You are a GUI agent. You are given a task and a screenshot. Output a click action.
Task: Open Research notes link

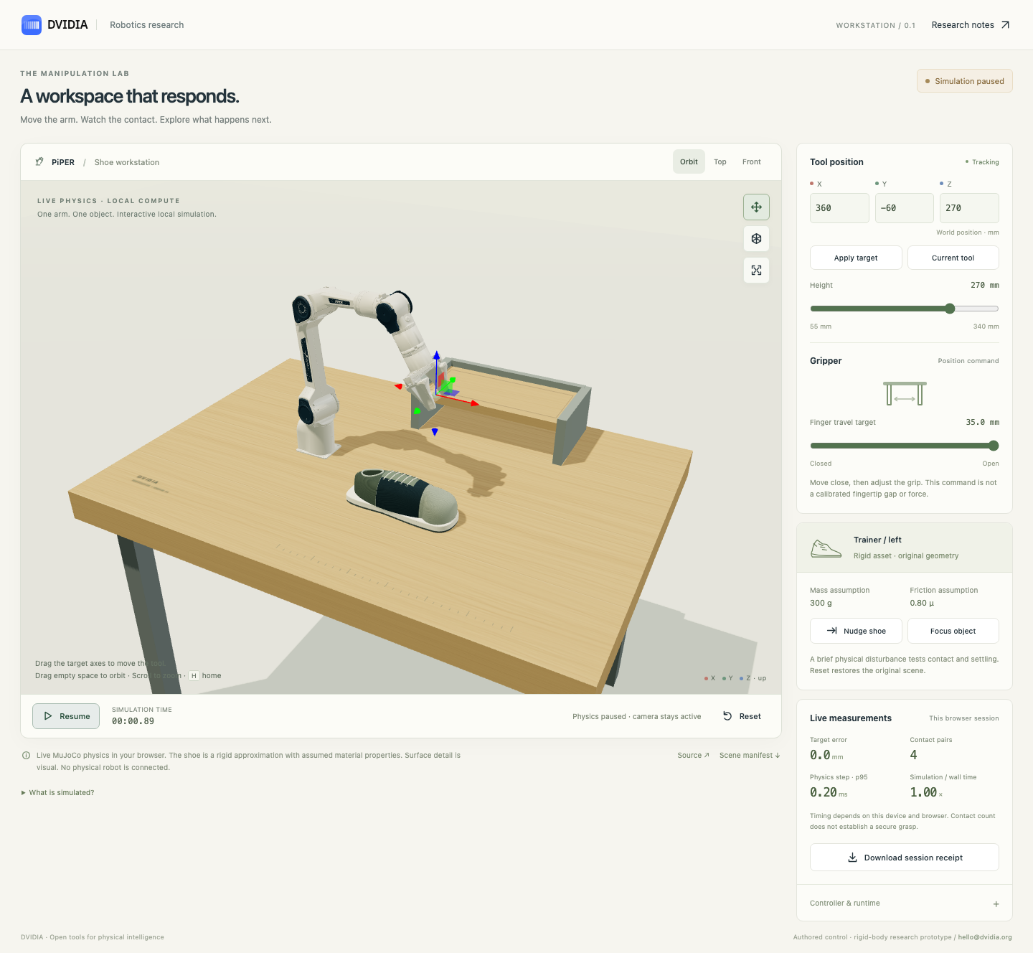(x=971, y=25)
